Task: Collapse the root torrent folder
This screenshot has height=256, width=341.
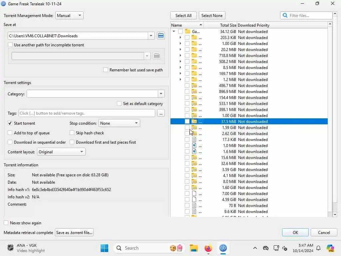Action: (x=174, y=31)
